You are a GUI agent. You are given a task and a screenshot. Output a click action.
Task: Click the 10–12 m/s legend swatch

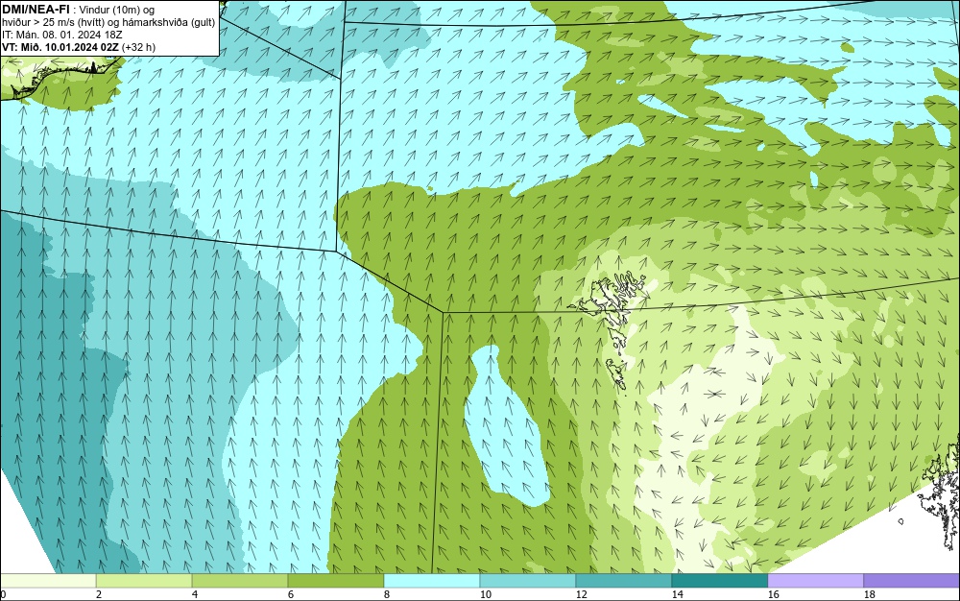[528, 581]
